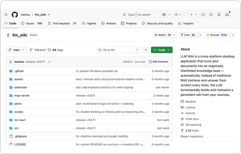Screen dimensions: 241x154
Task: Unstar the repository with Starred button
Action: click(x=217, y=35)
